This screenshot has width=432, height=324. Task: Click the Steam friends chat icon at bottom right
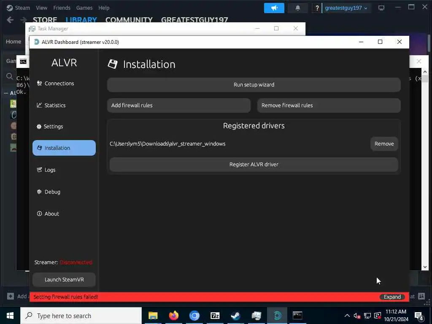coord(421,296)
